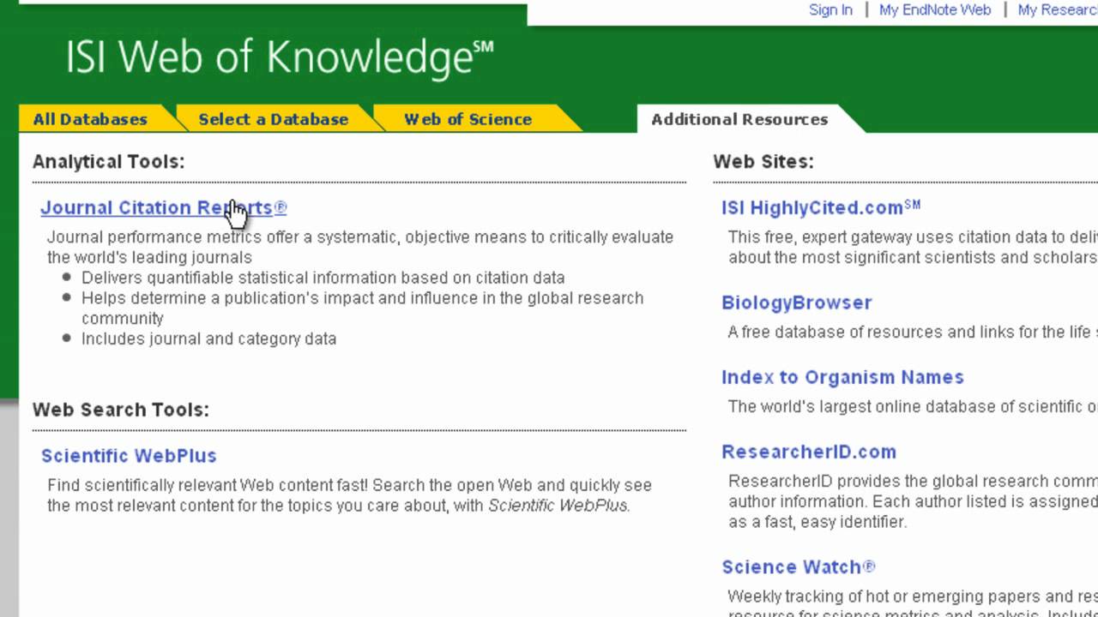Visit the ResearcherID.com link

tap(808, 452)
